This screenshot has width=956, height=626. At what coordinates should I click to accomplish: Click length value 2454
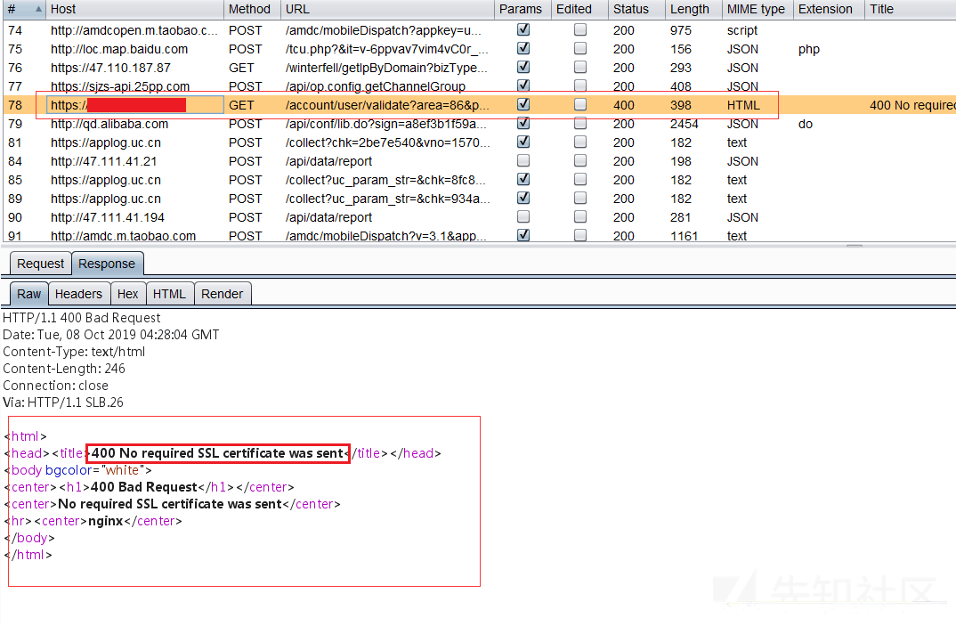(685, 124)
